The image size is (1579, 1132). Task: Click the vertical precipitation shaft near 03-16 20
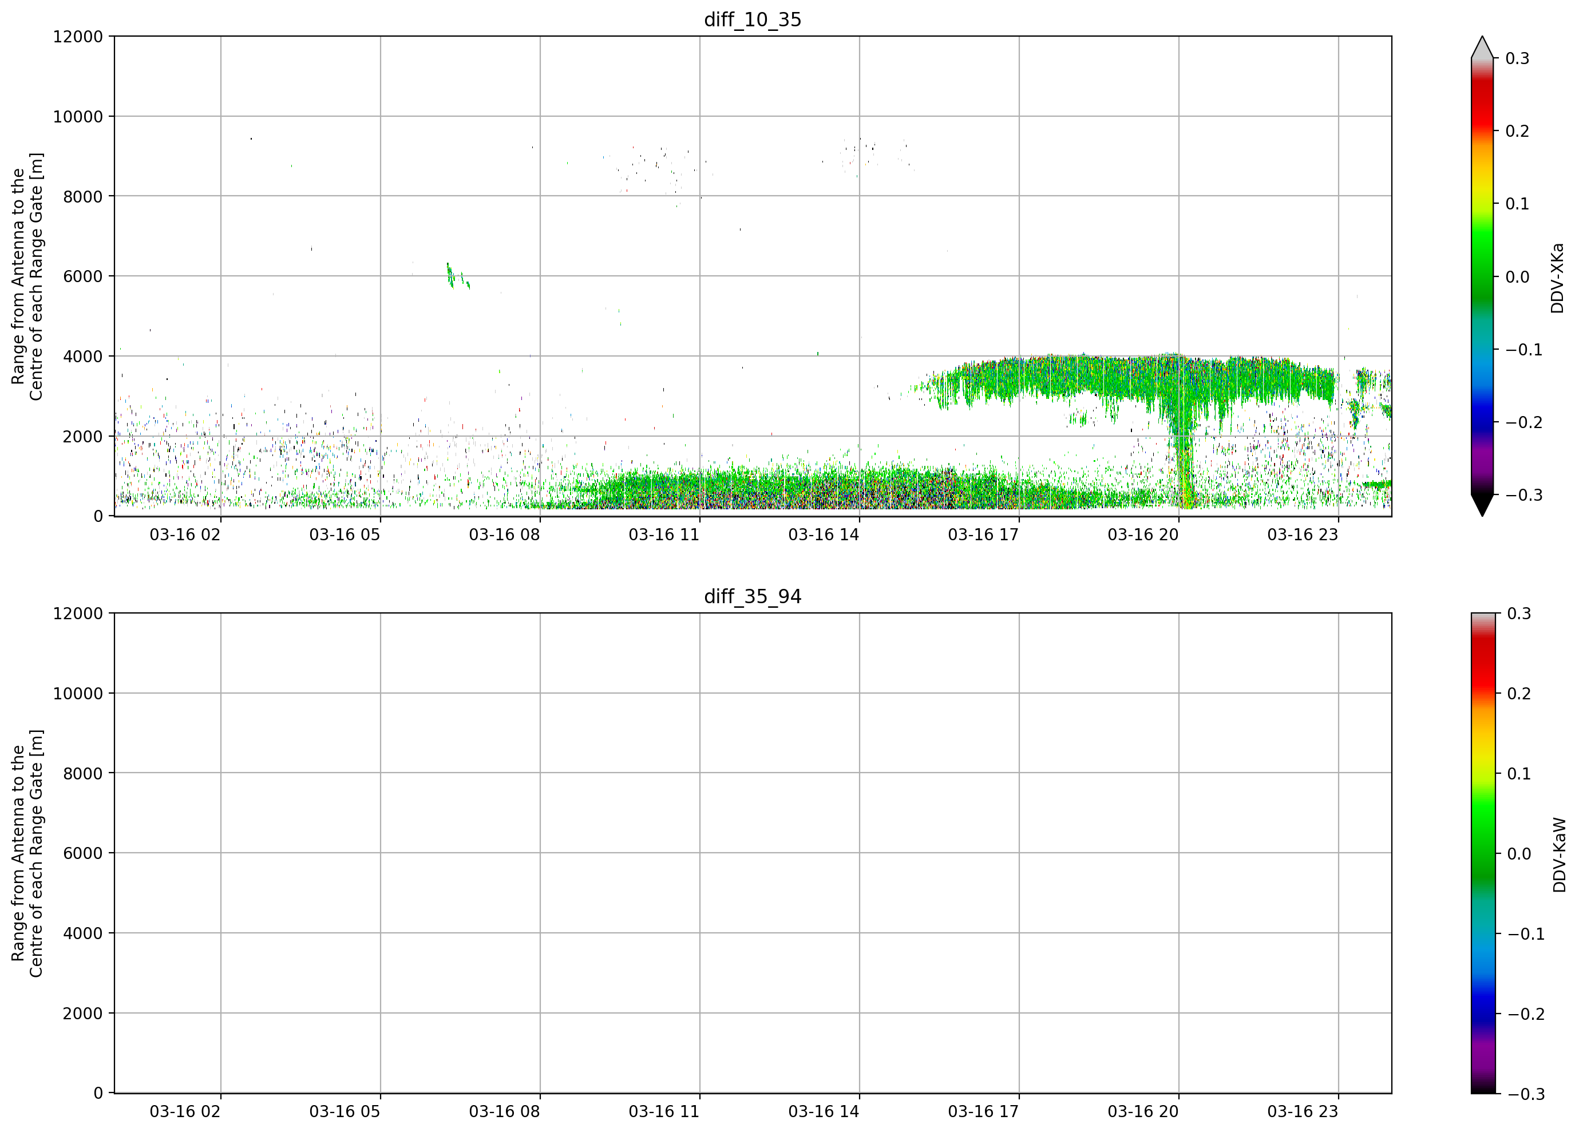[x=1181, y=460]
